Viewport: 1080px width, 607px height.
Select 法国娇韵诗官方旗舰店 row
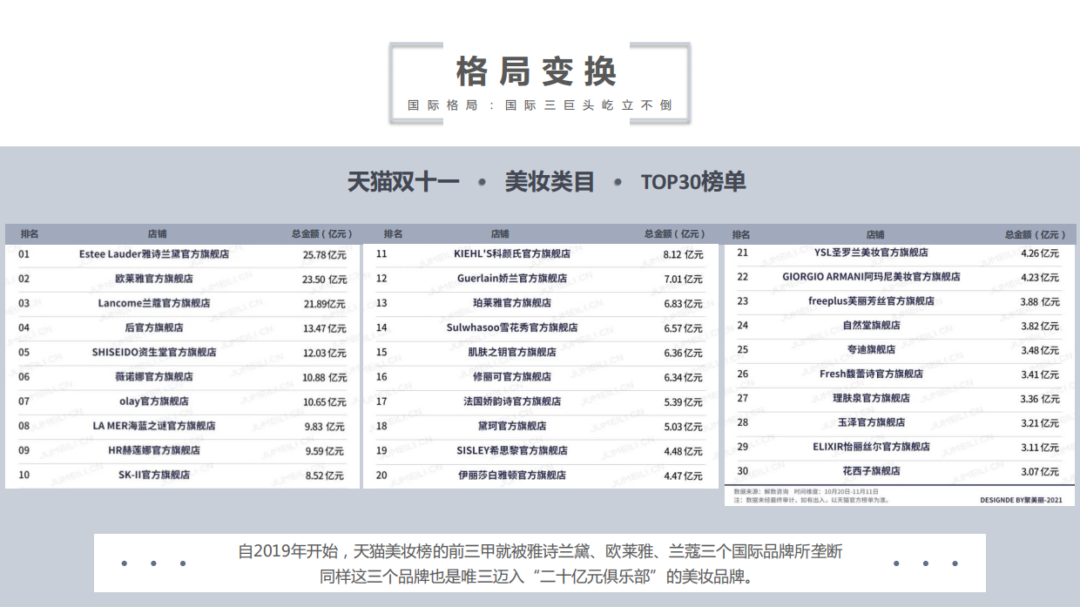click(x=541, y=401)
